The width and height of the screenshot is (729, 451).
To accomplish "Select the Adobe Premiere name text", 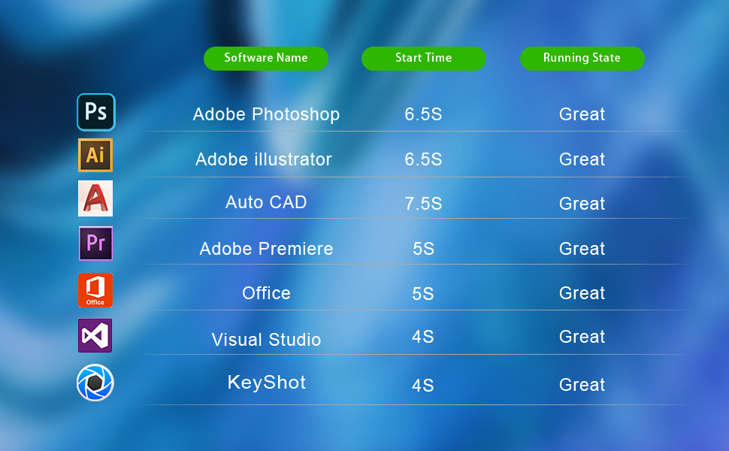I will pyautogui.click(x=266, y=249).
